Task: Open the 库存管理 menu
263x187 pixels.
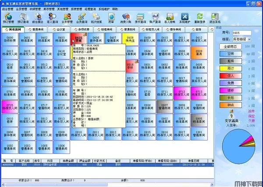Action: coord(49,9)
